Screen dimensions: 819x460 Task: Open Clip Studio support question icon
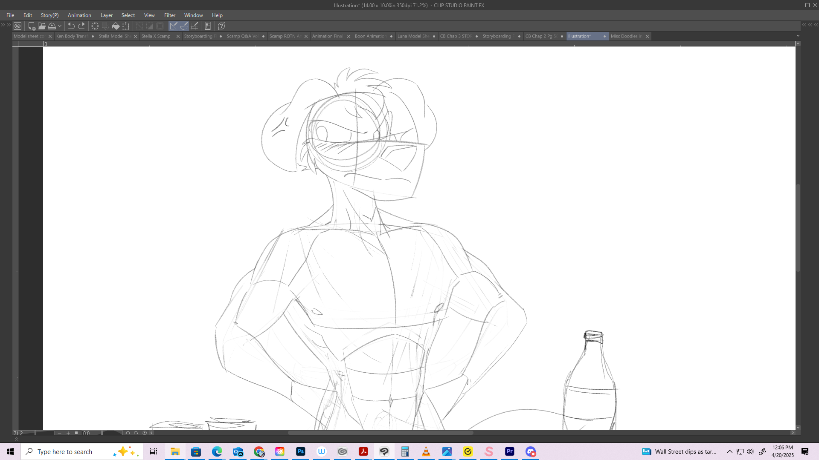click(221, 26)
